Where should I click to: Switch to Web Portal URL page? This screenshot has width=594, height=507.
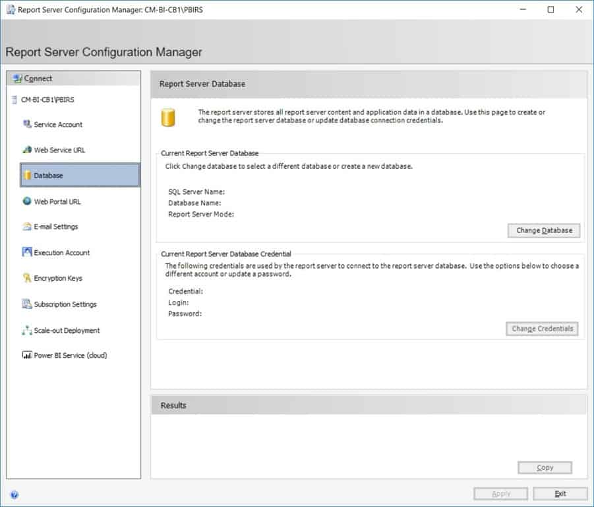[x=57, y=202]
